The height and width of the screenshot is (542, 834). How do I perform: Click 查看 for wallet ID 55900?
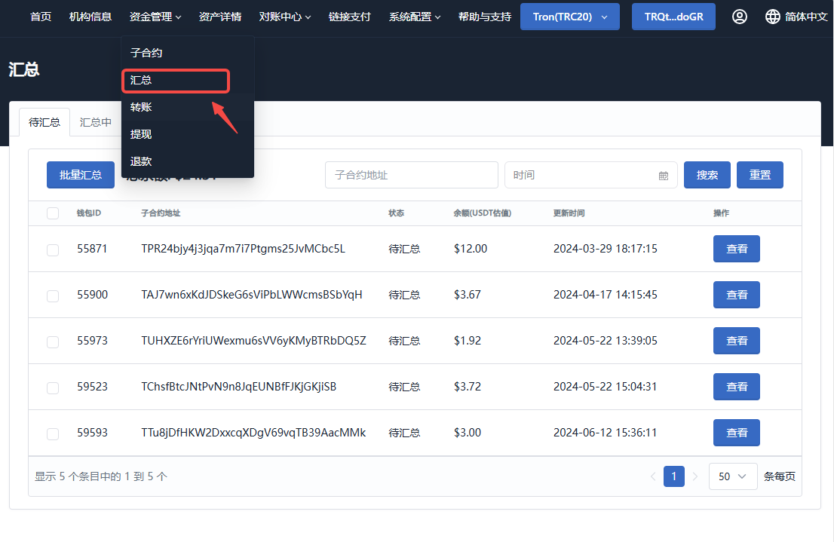point(736,295)
